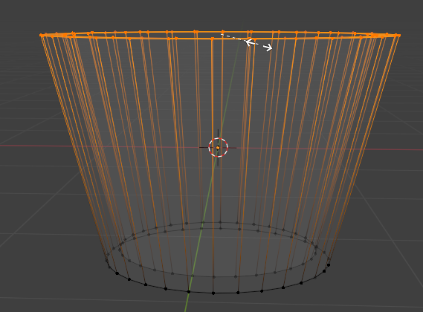Click the red-white 3D cursor circle
The width and height of the screenshot is (423, 312).
(219, 147)
